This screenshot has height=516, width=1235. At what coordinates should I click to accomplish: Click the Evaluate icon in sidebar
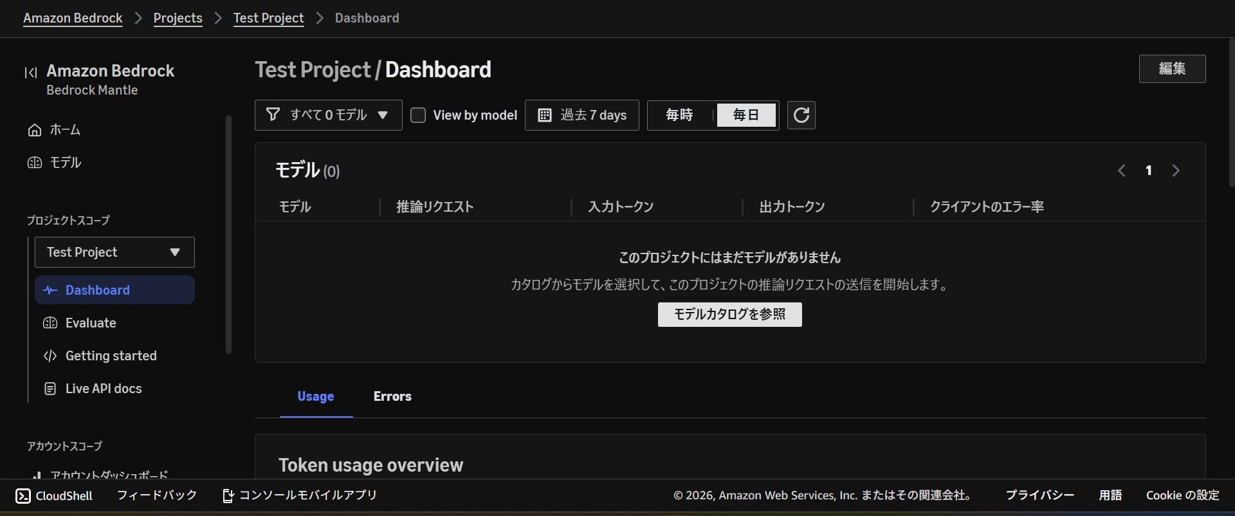coord(50,323)
